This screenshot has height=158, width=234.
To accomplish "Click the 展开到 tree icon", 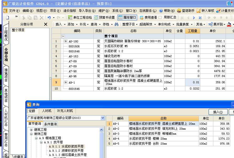I will (x=210, y=24).
